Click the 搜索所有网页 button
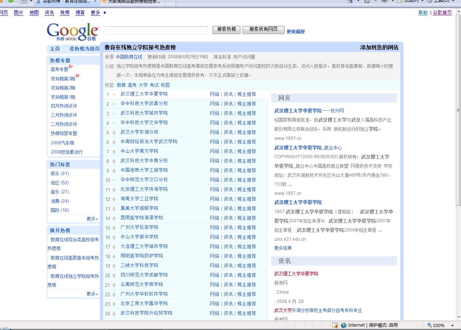The height and width of the screenshot is (330, 461). pyautogui.click(x=263, y=30)
